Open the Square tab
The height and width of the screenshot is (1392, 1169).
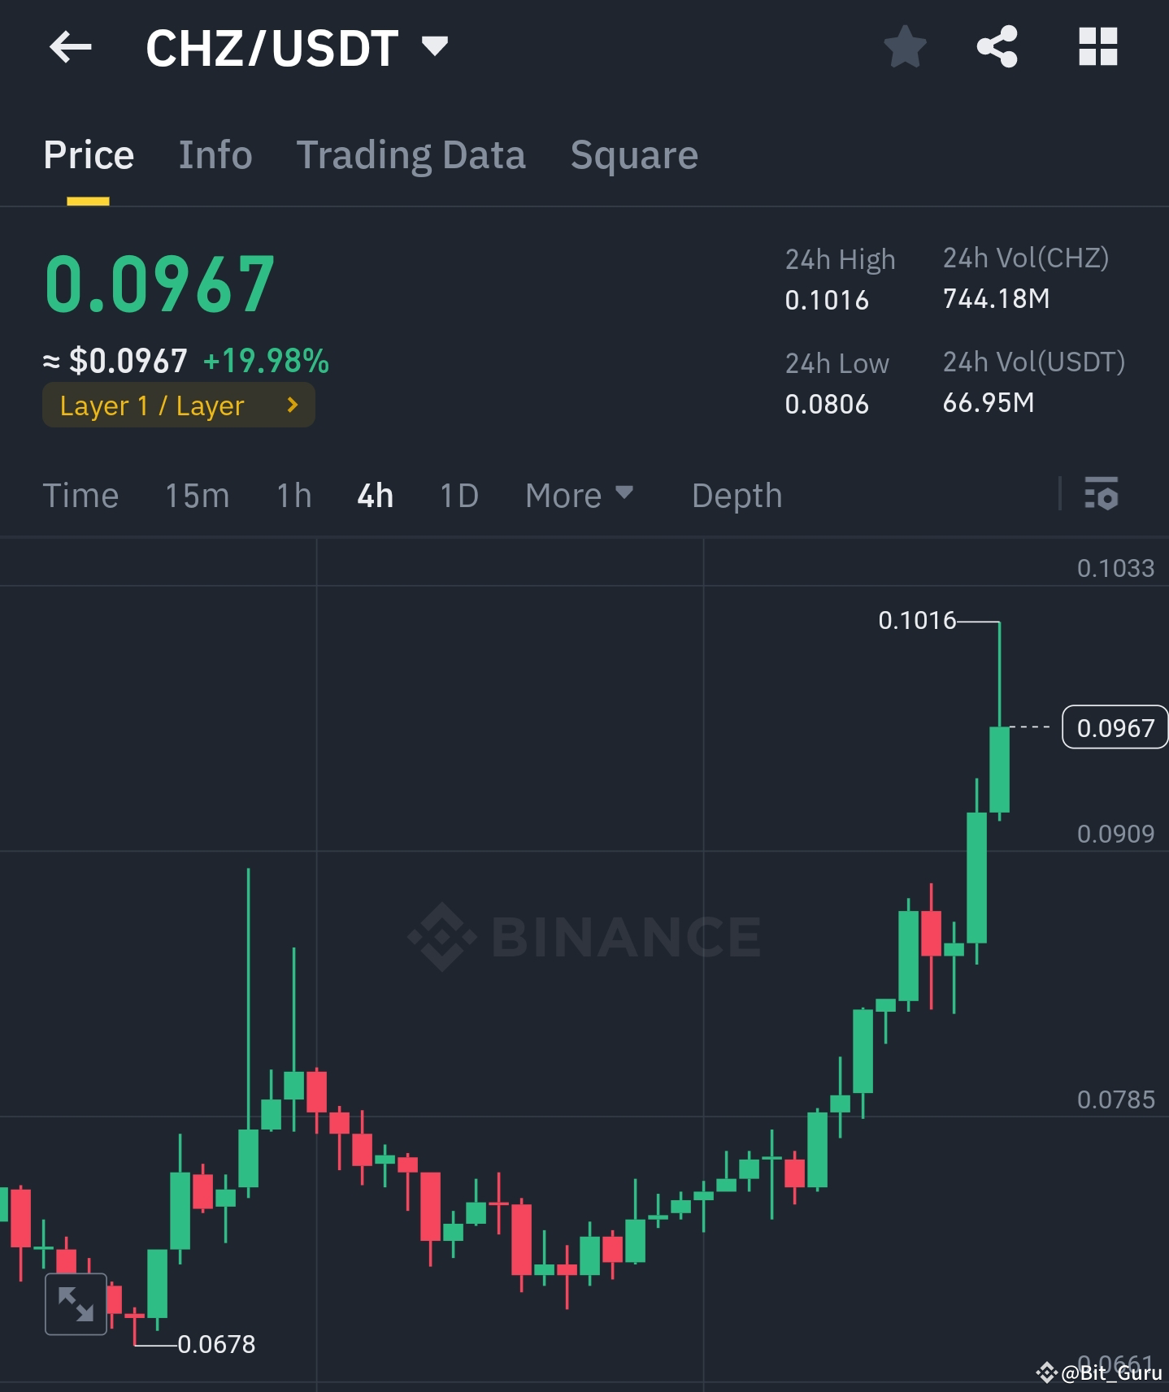[634, 154]
